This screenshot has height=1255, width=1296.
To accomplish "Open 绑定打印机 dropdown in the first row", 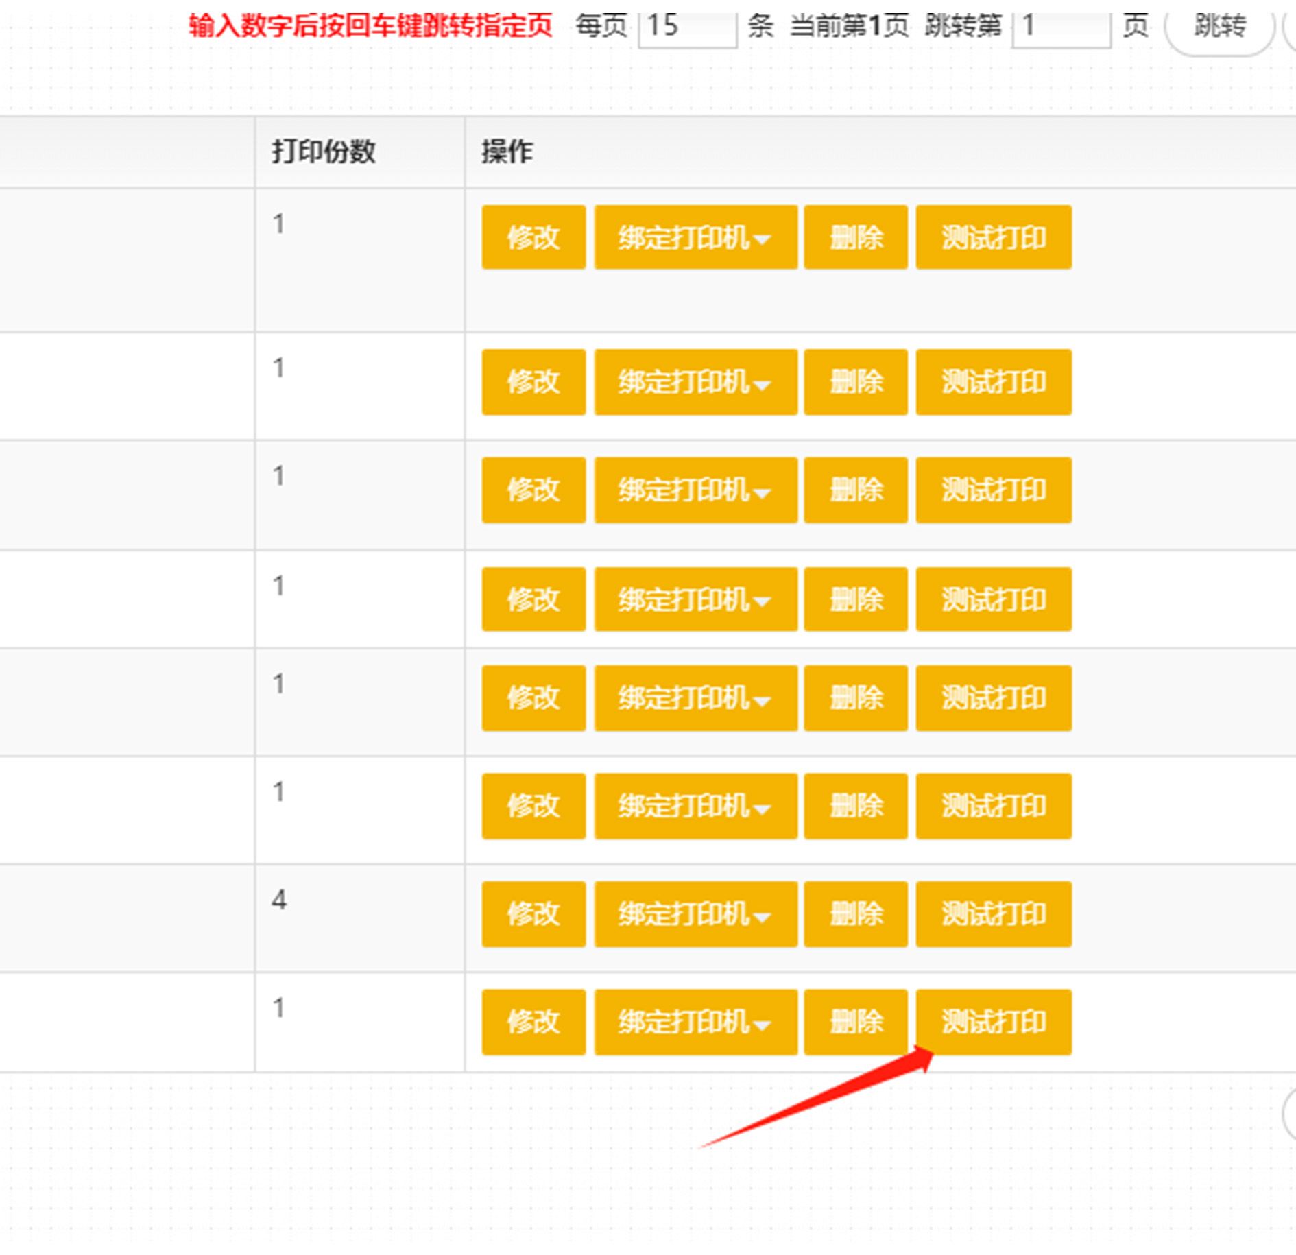I will tap(695, 237).
